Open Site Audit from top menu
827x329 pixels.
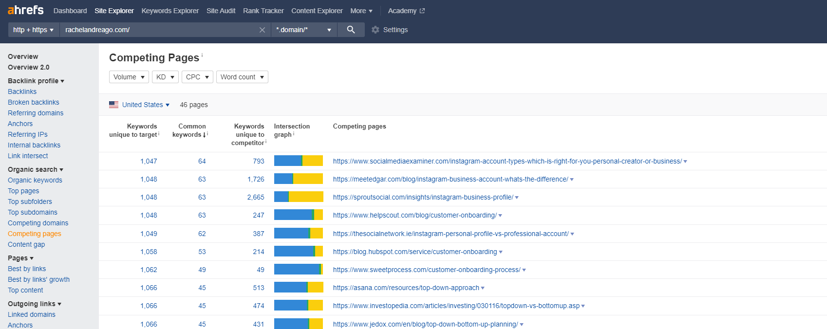click(x=221, y=11)
